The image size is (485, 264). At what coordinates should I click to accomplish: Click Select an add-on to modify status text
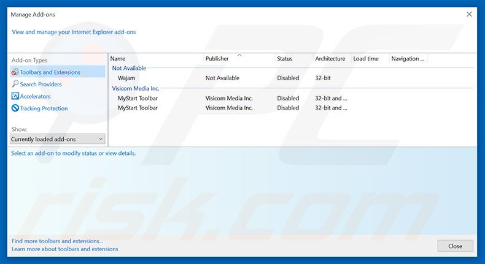point(73,154)
